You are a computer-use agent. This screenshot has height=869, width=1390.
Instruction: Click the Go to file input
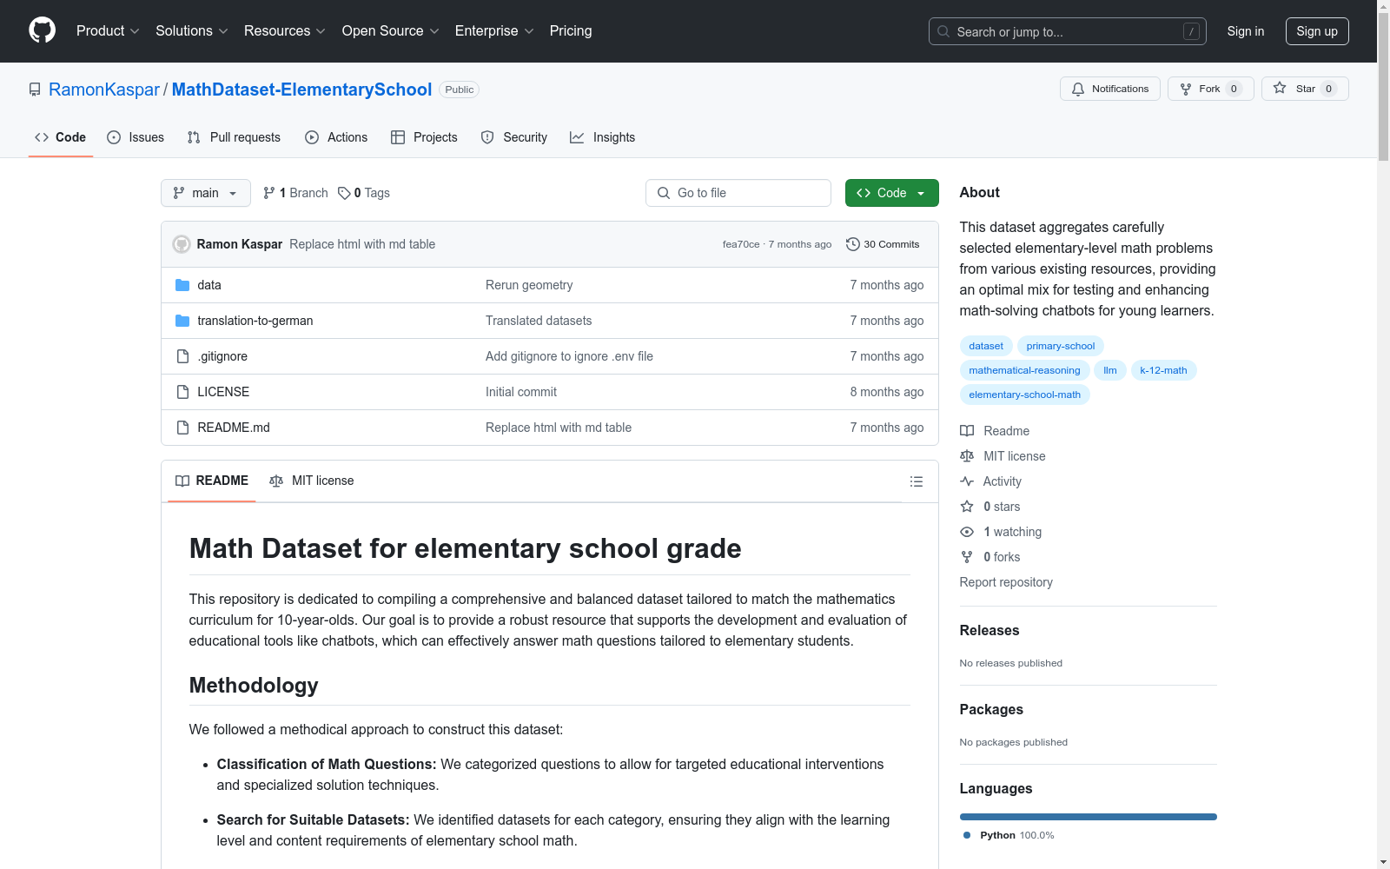738,193
